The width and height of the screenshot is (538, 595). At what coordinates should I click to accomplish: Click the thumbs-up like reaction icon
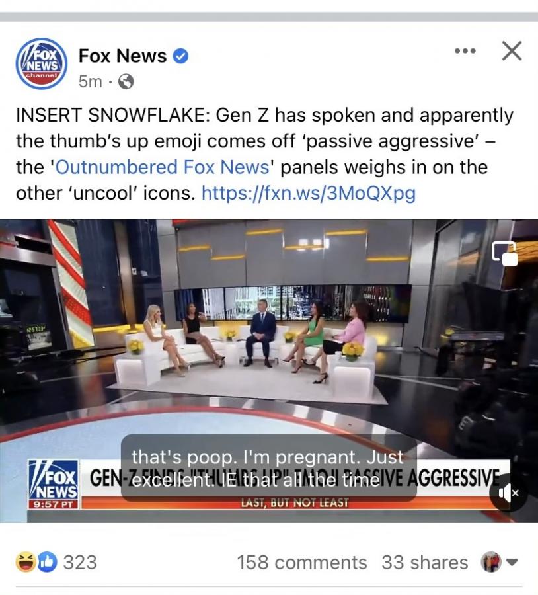(x=48, y=562)
